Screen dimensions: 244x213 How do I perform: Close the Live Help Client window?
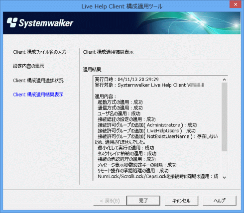236,4
